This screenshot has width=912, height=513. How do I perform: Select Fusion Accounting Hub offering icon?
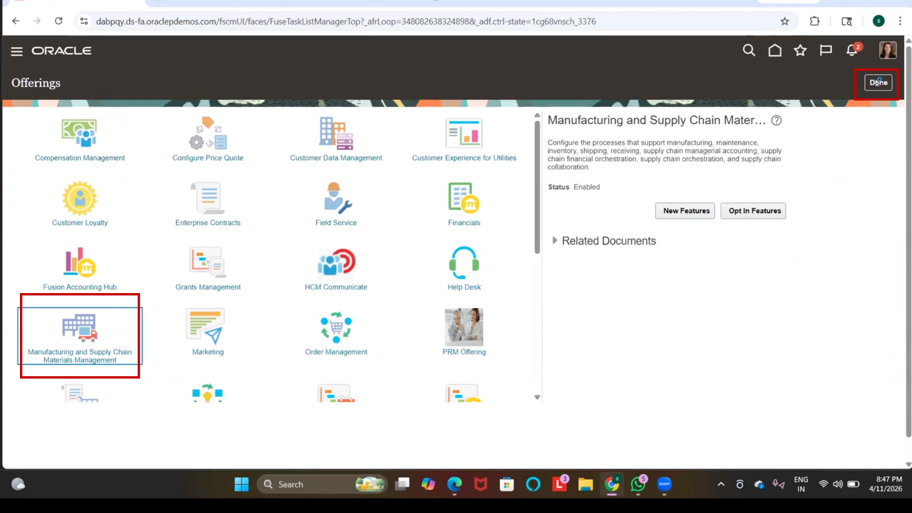coord(80,262)
